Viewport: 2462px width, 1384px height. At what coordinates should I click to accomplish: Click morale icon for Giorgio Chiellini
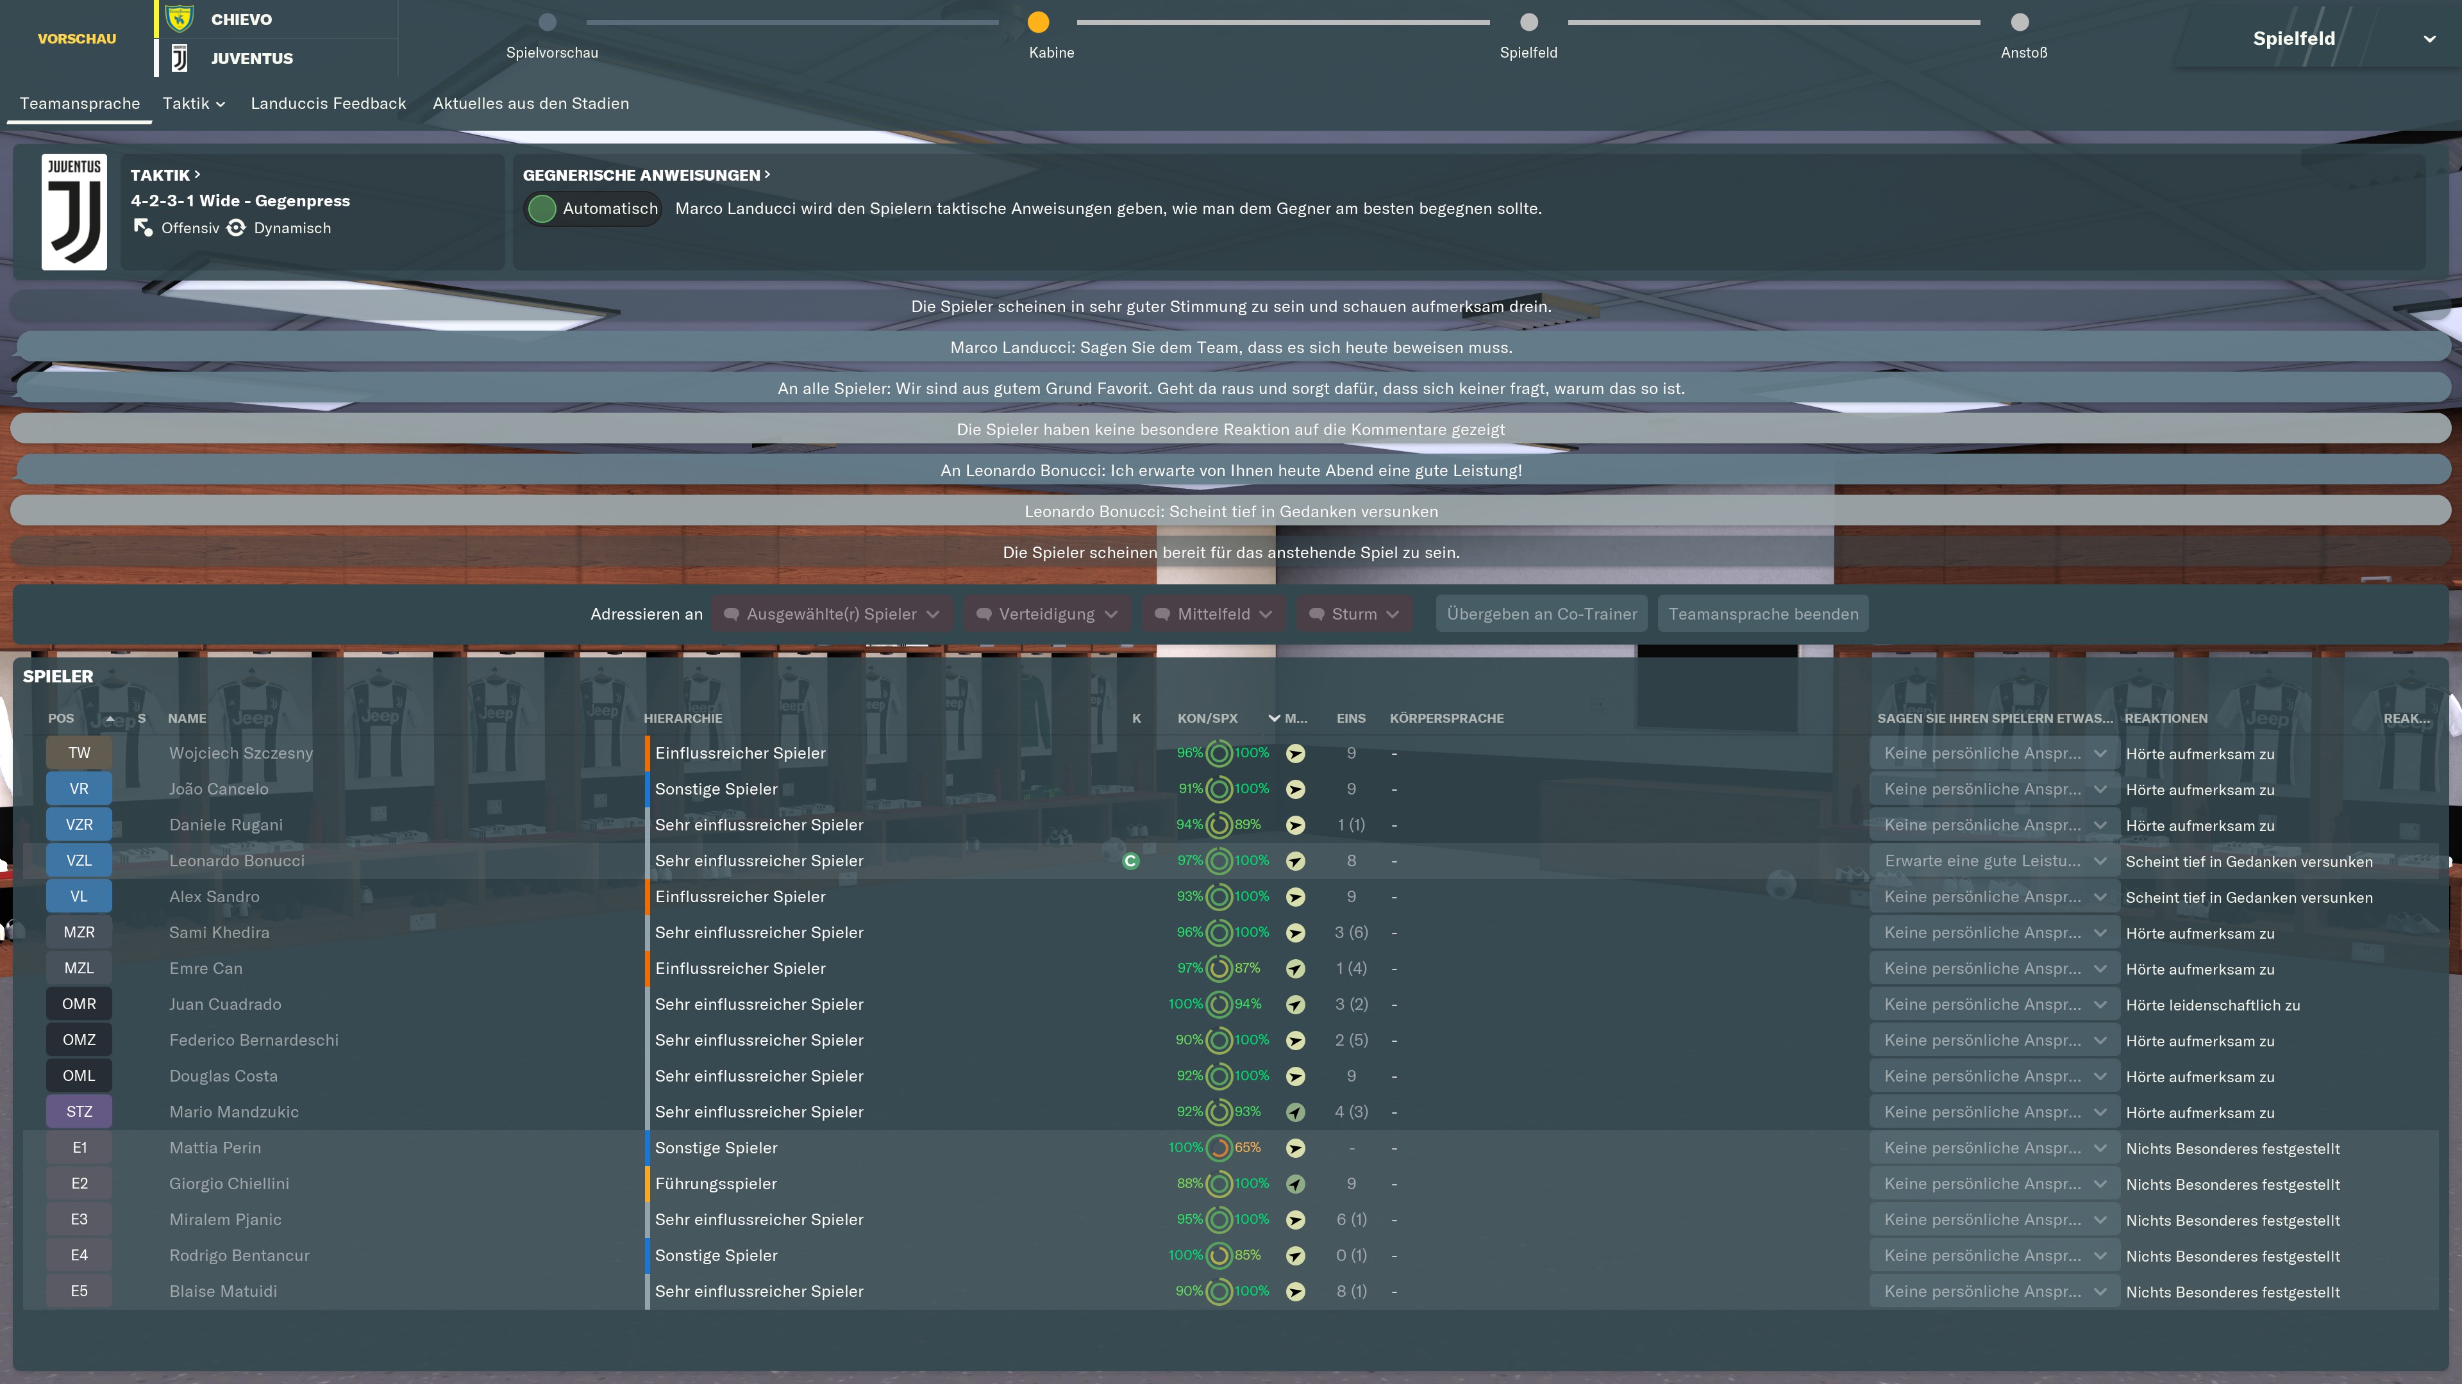(1295, 1183)
